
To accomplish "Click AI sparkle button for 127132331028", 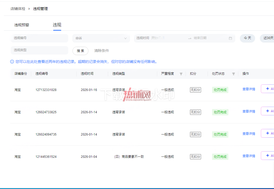I will click(x=267, y=89).
